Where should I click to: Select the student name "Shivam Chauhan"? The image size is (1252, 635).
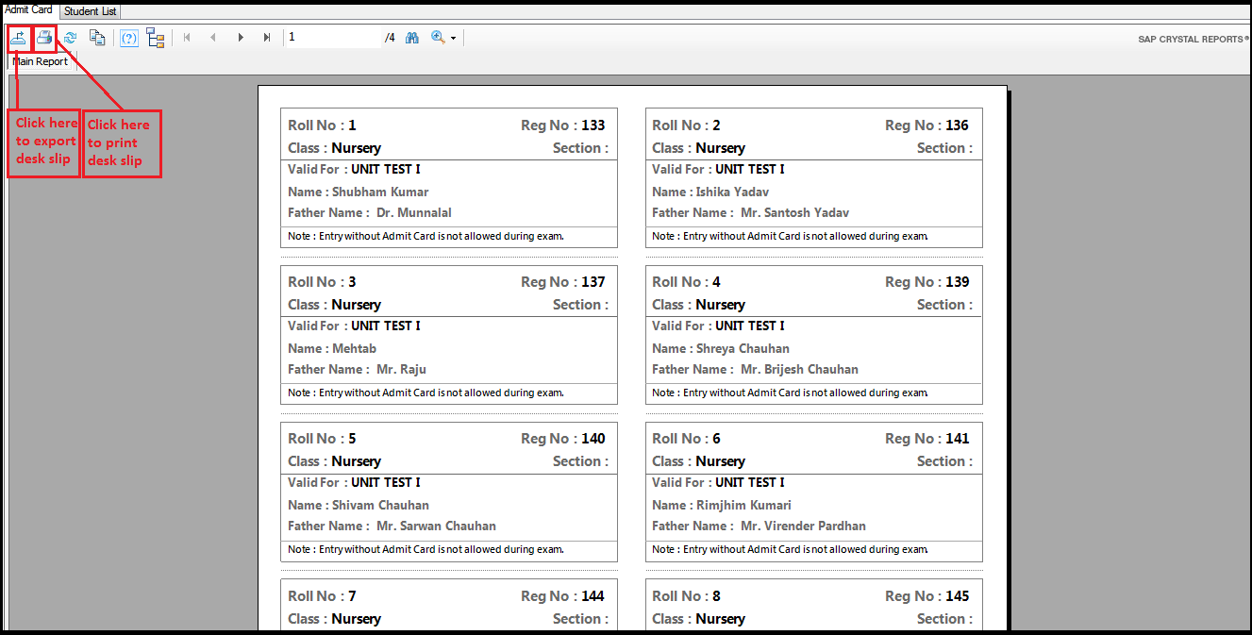[380, 505]
